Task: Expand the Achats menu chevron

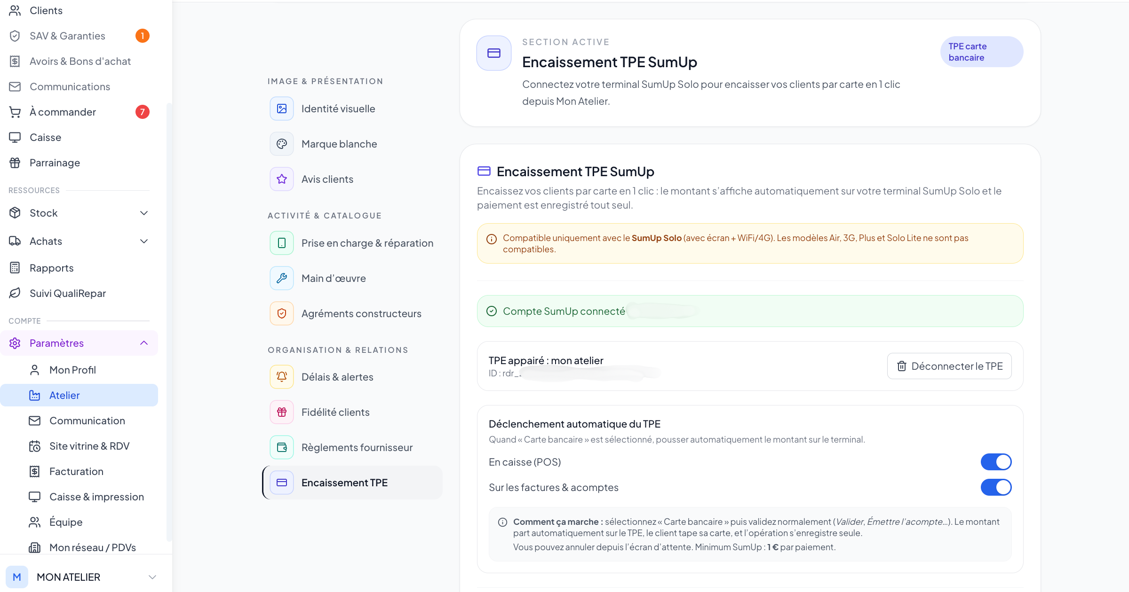Action: [144, 241]
